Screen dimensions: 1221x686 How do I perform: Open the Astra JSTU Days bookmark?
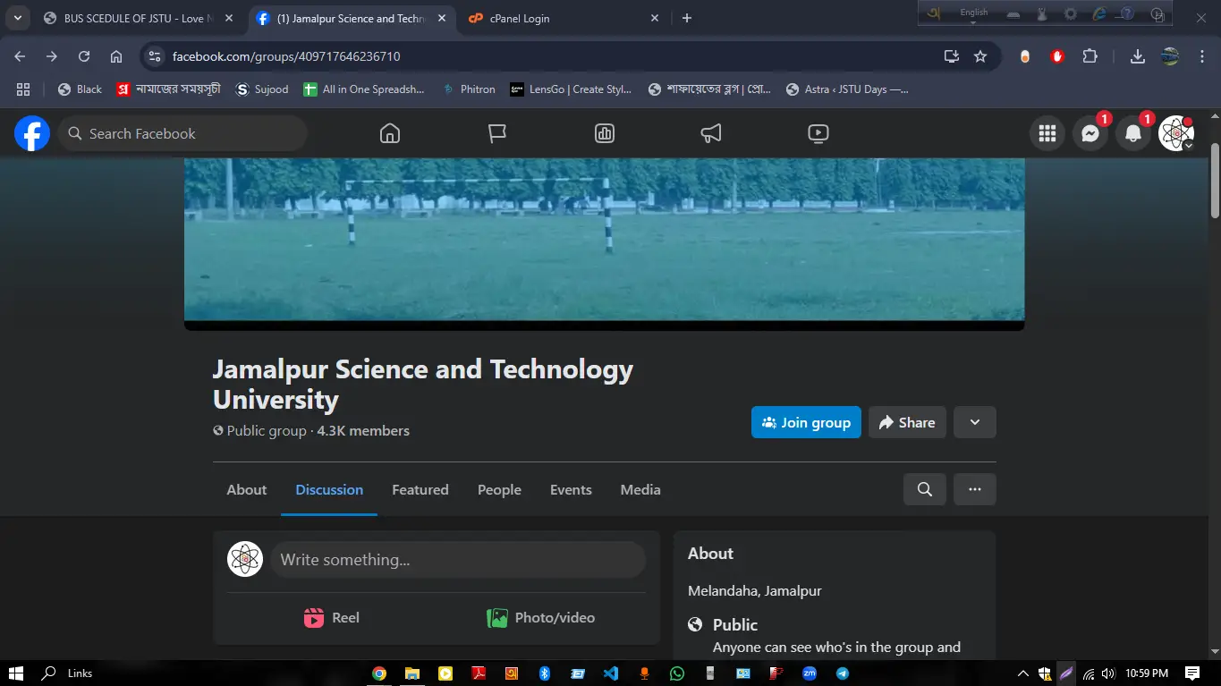847,89
